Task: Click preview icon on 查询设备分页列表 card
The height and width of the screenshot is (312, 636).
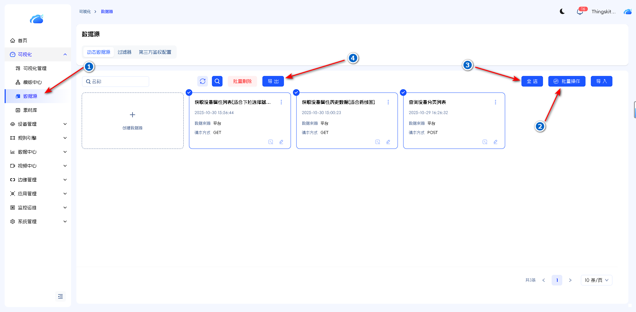Action: (485, 142)
